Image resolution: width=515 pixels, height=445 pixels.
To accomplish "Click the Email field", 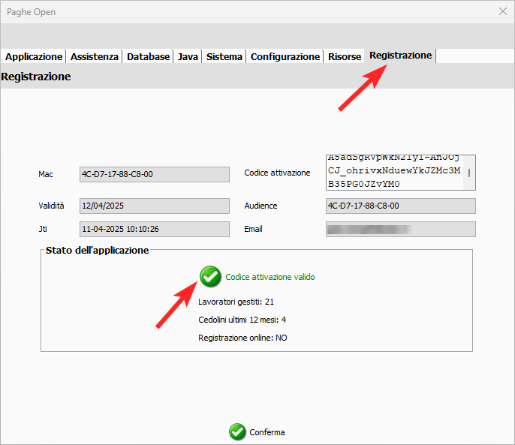I will (401, 229).
